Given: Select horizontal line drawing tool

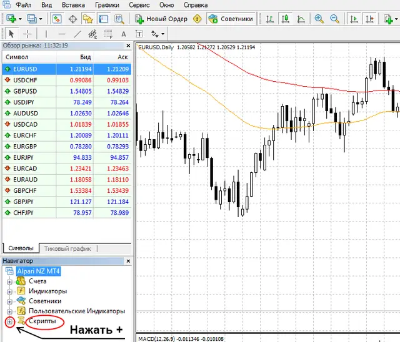Looking at the screenshot, I should 62,34.
